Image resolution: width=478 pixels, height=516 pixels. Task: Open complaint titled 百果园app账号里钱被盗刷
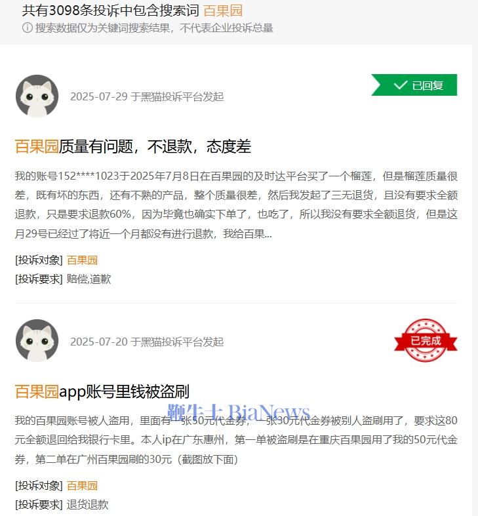point(102,391)
